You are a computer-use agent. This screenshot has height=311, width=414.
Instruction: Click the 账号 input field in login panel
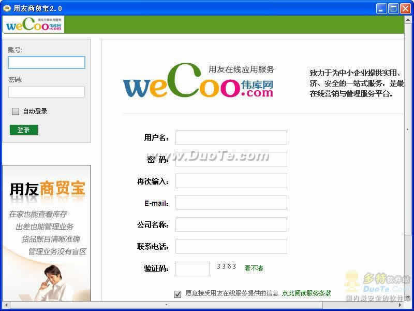[47, 62]
